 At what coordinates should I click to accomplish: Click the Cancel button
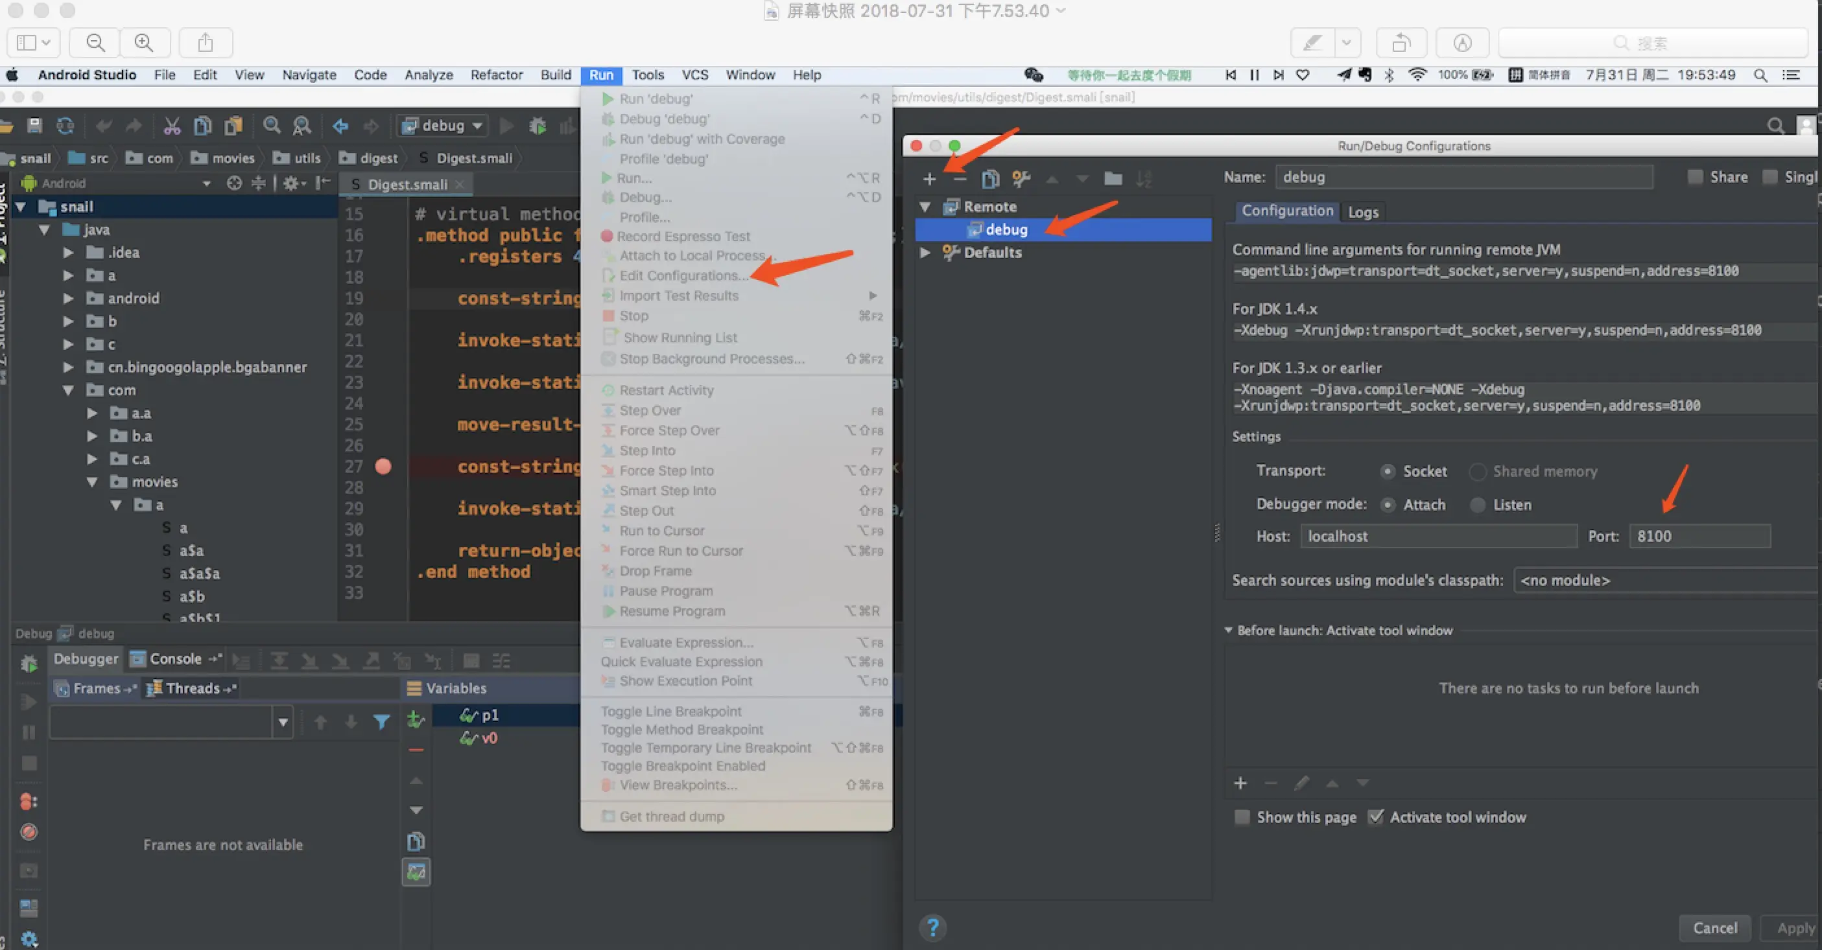(1714, 927)
